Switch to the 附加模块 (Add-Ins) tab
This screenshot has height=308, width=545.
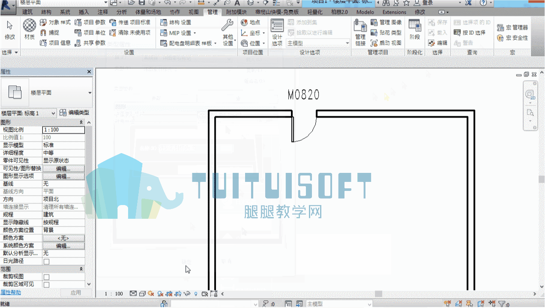click(x=236, y=12)
